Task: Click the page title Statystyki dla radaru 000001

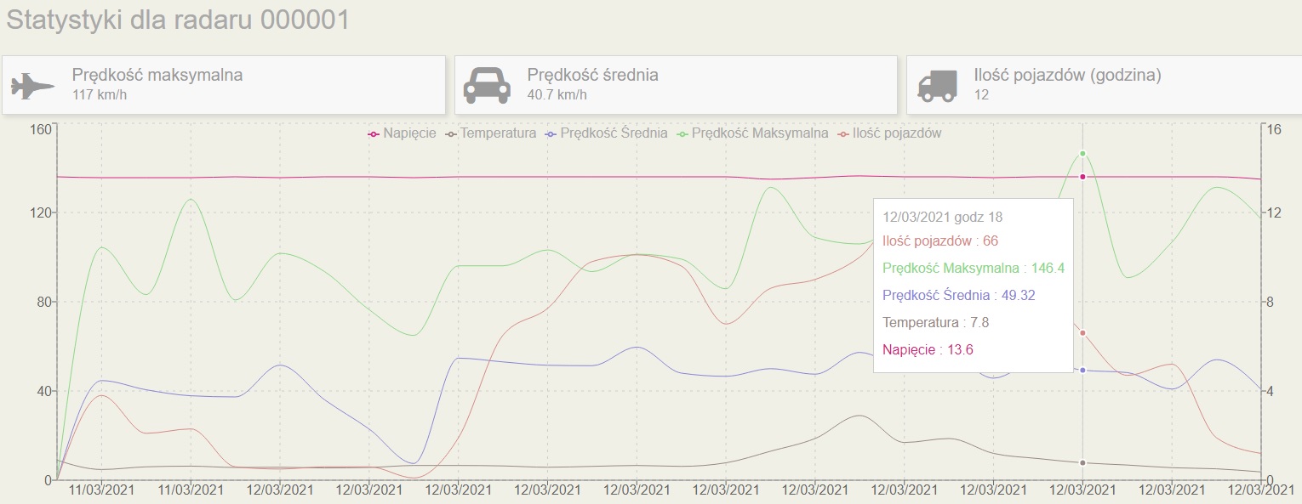Action: coord(179,20)
